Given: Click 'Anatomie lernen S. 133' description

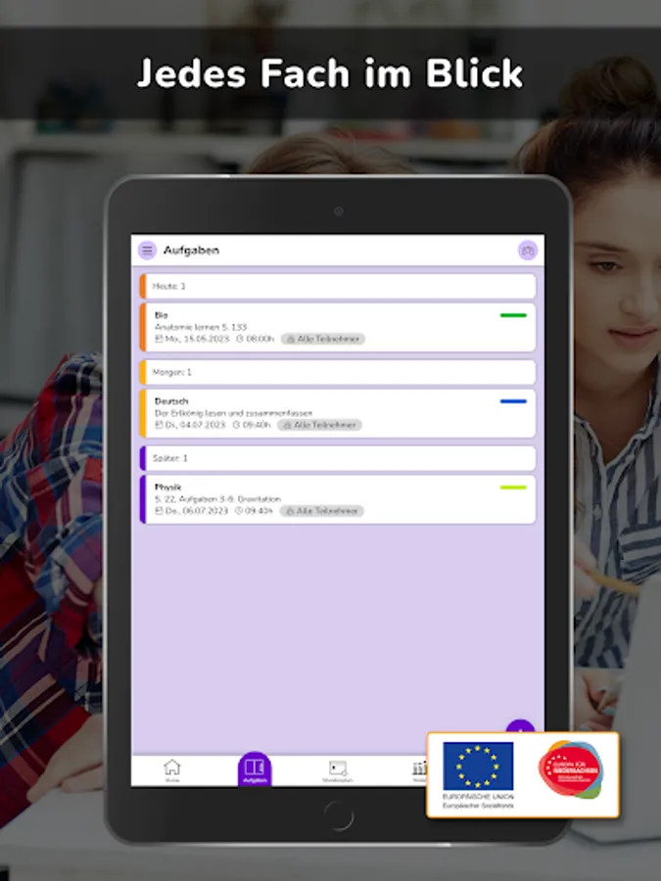Looking at the screenshot, I should click(x=201, y=327).
